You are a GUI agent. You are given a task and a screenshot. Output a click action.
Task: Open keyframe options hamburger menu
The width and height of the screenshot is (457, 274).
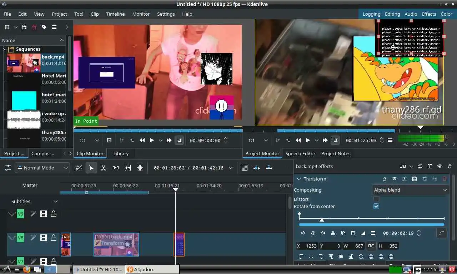[x=373, y=233]
